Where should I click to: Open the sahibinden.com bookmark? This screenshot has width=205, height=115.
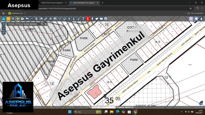click(17, 13)
